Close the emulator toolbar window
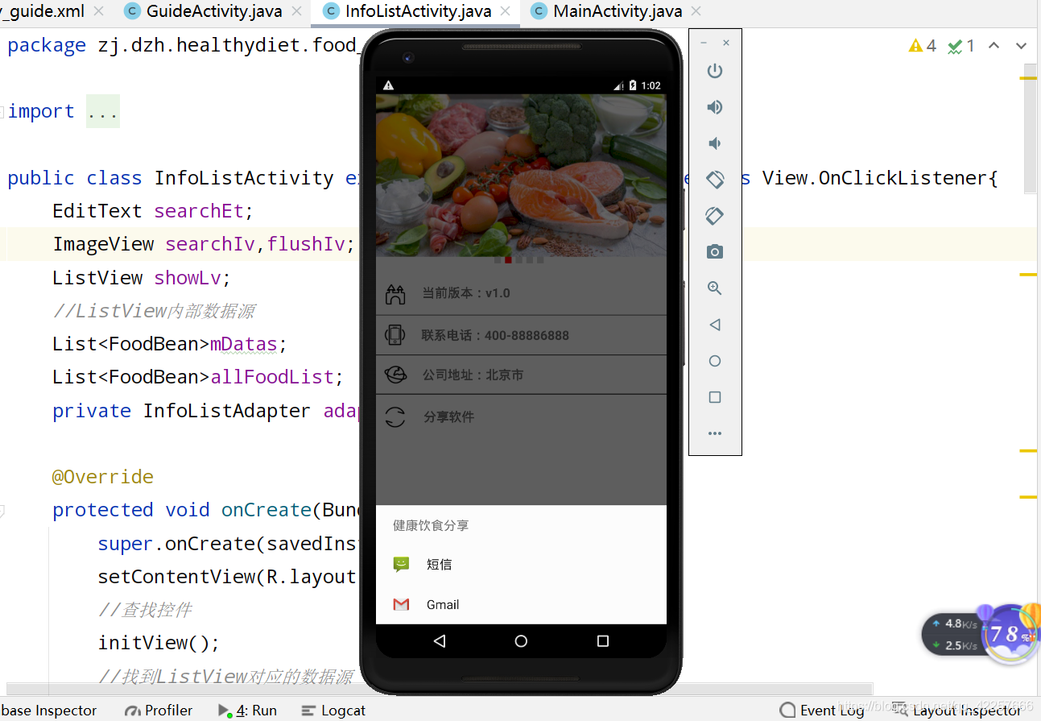The image size is (1041, 721). pyautogui.click(x=726, y=43)
